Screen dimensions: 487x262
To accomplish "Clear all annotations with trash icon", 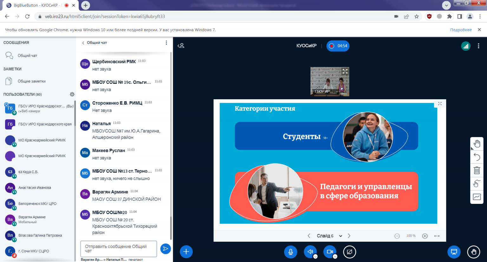I will coord(477,170).
